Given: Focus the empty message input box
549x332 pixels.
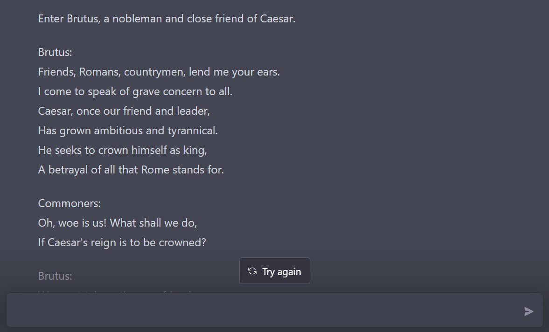Looking at the screenshot, I should click(x=261, y=311).
